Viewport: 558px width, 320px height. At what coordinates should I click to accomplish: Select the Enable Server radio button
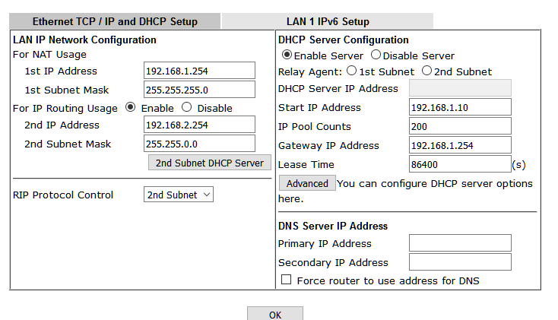tap(287, 55)
